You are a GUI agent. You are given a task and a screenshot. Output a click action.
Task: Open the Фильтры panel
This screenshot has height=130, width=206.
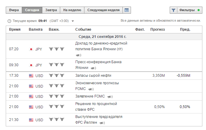tap(187, 10)
